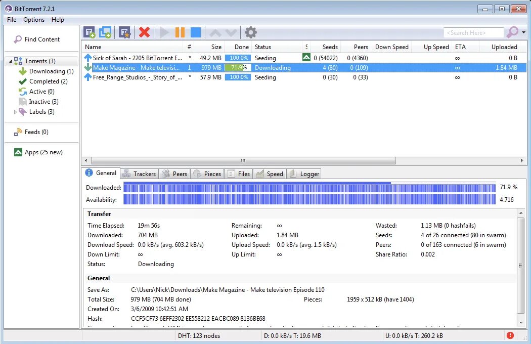Image resolution: width=531 pixels, height=344 pixels.
Task: Collapse the Torrents tree in the sidebar
Action: [11, 61]
